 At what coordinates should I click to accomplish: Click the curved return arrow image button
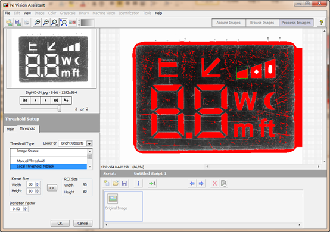point(66,101)
